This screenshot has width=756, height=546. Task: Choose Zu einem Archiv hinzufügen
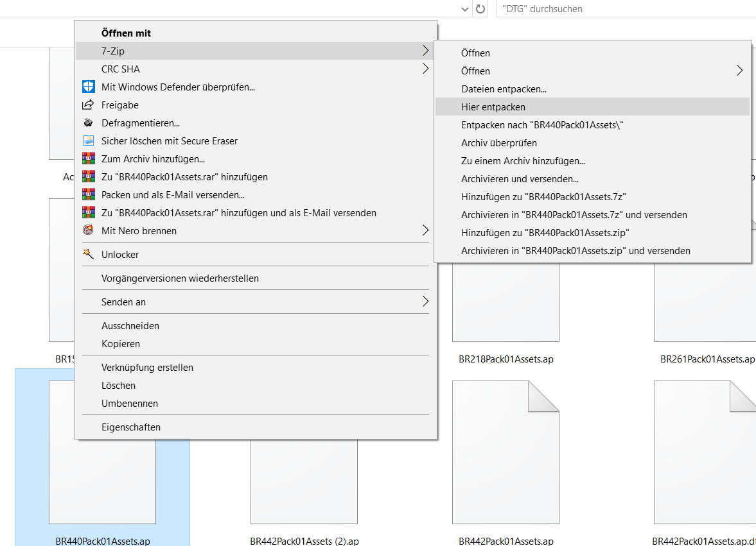(x=593, y=161)
